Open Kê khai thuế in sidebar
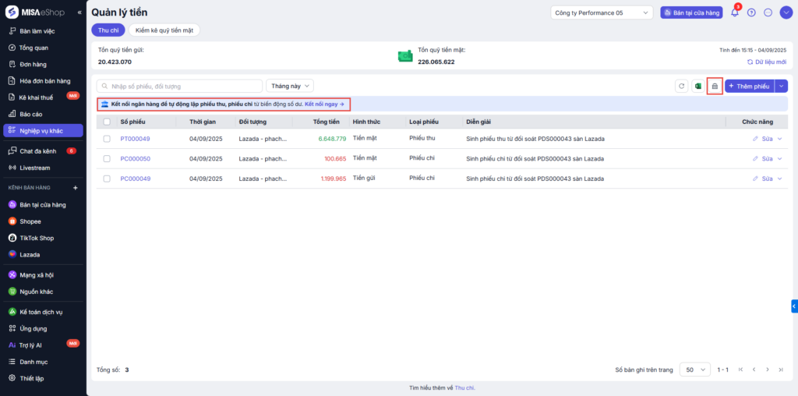This screenshot has height=396, width=798. click(36, 97)
